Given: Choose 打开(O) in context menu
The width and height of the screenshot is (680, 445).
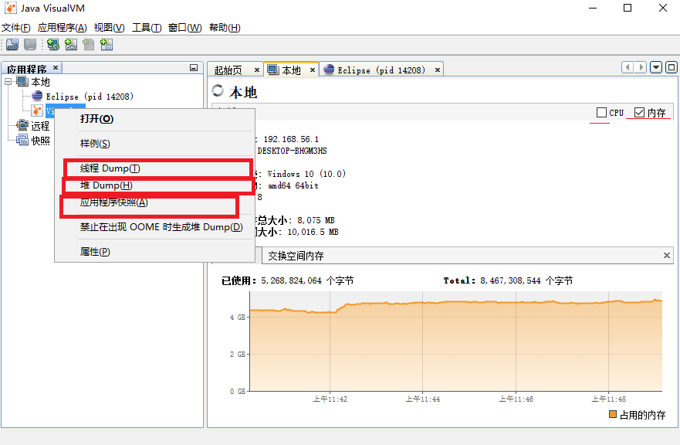Looking at the screenshot, I should 154,119.
